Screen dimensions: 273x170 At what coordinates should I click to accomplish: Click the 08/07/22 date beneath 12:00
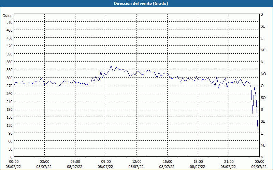136,167
